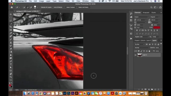Open the Brush Settings panel icon
The image size is (171, 96).
131,25
